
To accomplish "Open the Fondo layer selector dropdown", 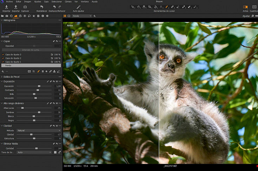I will click(82, 16).
